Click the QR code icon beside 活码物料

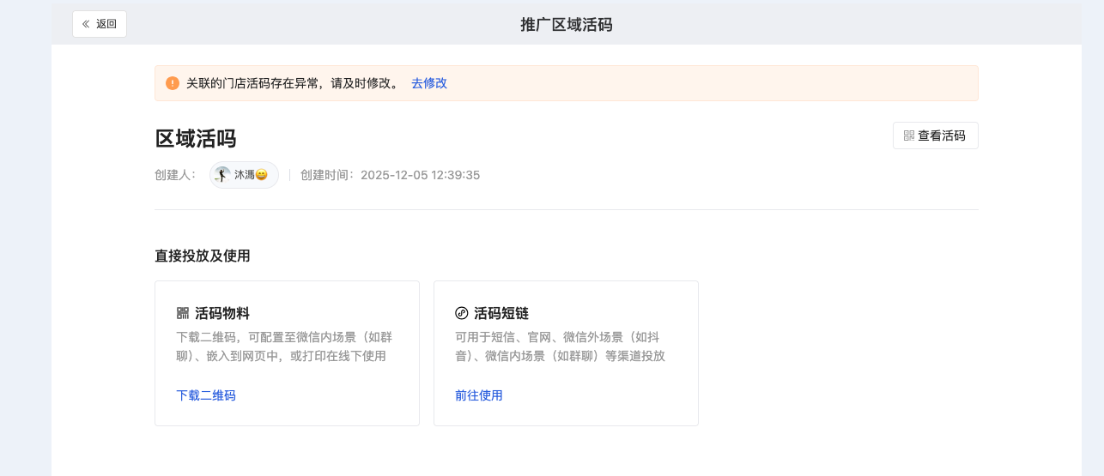[x=182, y=313]
